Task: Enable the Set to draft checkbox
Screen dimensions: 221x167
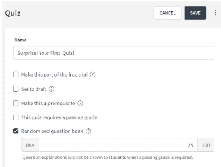Action: (16, 89)
